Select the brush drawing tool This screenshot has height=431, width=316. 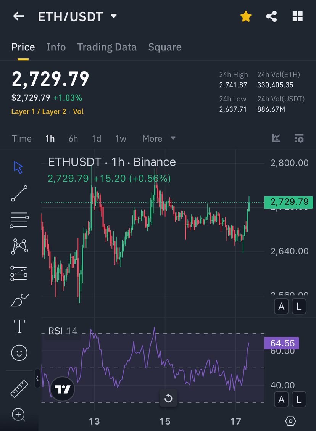[x=19, y=300]
